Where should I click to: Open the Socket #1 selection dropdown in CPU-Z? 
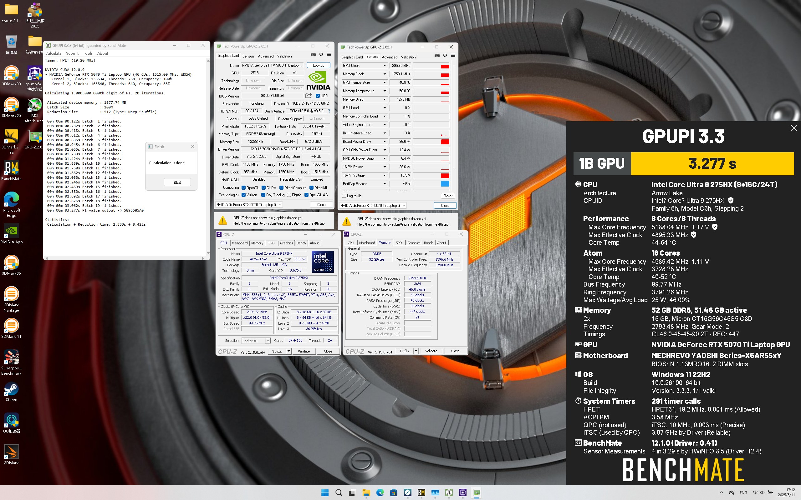(256, 341)
